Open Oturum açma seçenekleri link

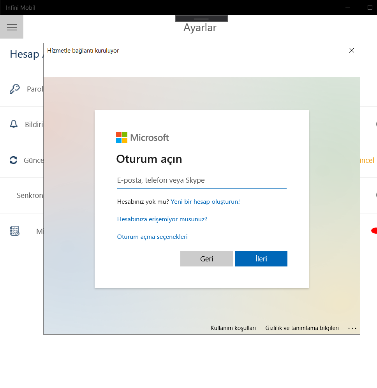tap(152, 237)
